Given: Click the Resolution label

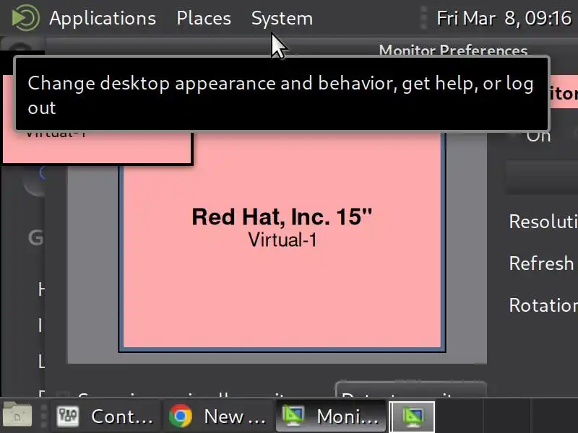Looking at the screenshot, I should tap(543, 222).
